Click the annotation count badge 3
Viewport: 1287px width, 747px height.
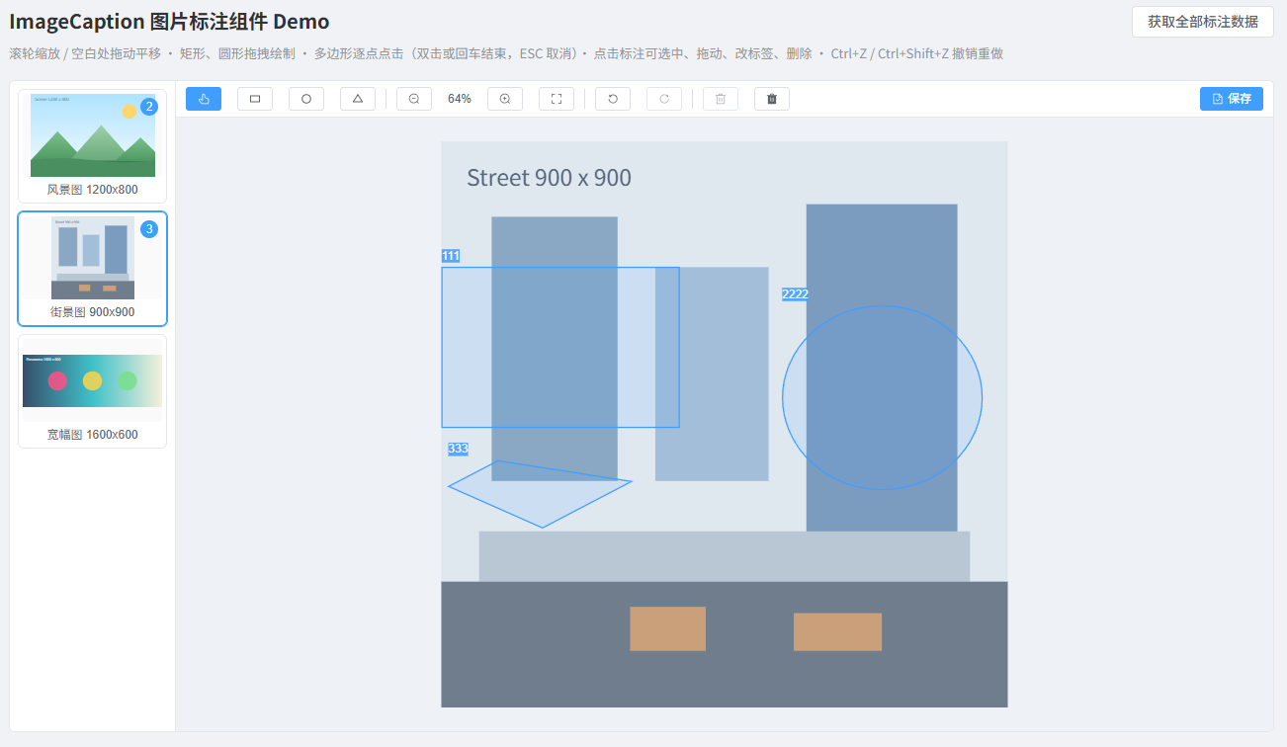coord(149,229)
